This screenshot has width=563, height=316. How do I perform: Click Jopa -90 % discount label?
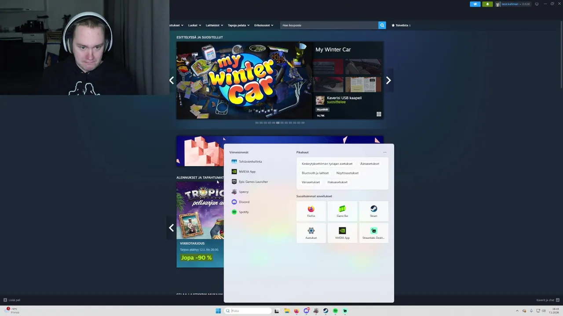click(x=196, y=258)
